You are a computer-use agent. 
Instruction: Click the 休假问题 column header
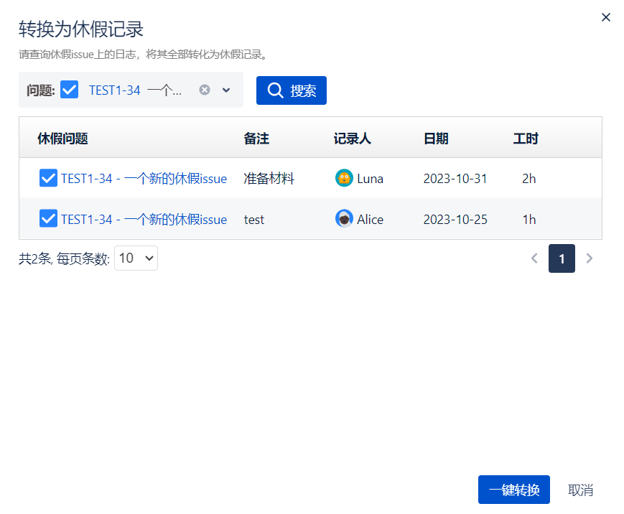point(62,139)
